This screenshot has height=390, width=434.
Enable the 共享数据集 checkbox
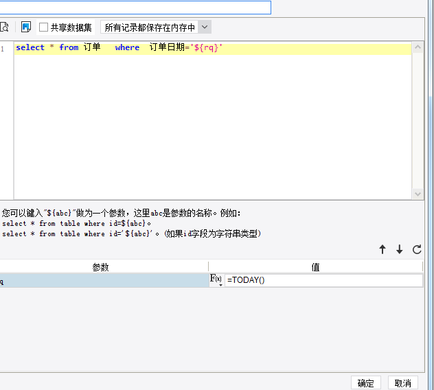coord(43,27)
